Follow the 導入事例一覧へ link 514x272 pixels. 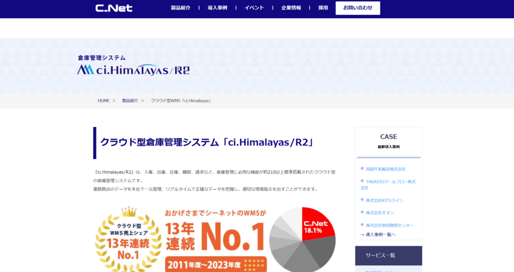tap(377, 235)
